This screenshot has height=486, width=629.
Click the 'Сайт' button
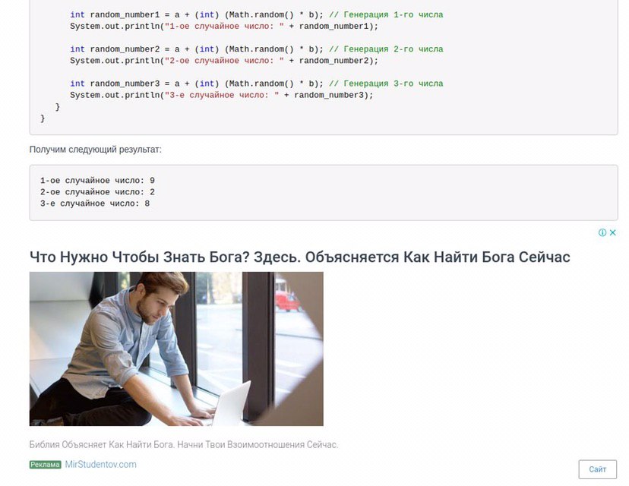(x=597, y=469)
